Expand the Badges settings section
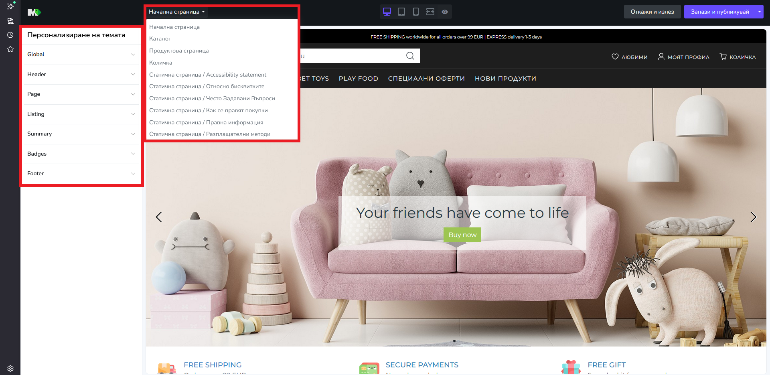Screen dimensions: 770x375 (81, 154)
